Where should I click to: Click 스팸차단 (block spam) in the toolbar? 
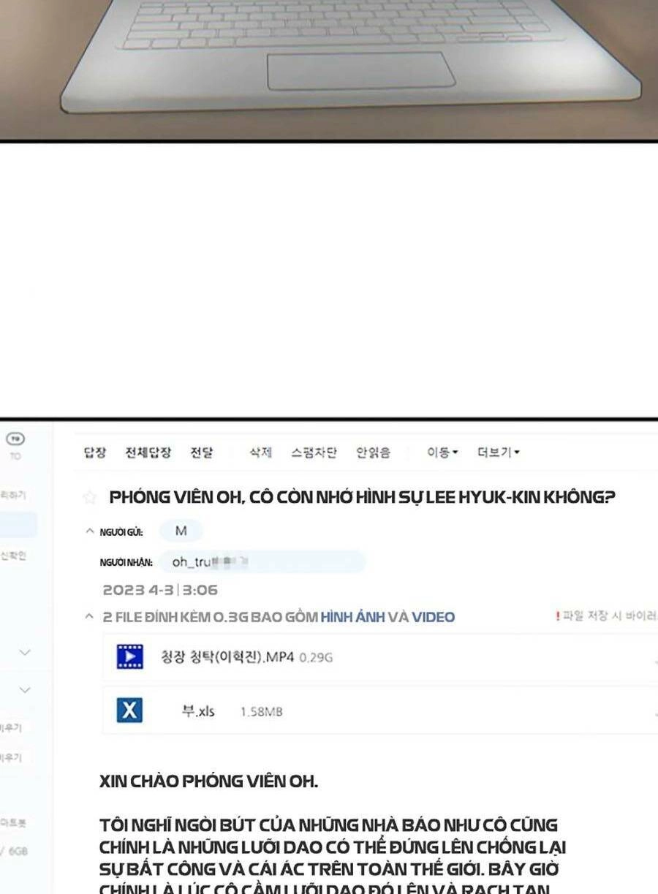tap(314, 452)
